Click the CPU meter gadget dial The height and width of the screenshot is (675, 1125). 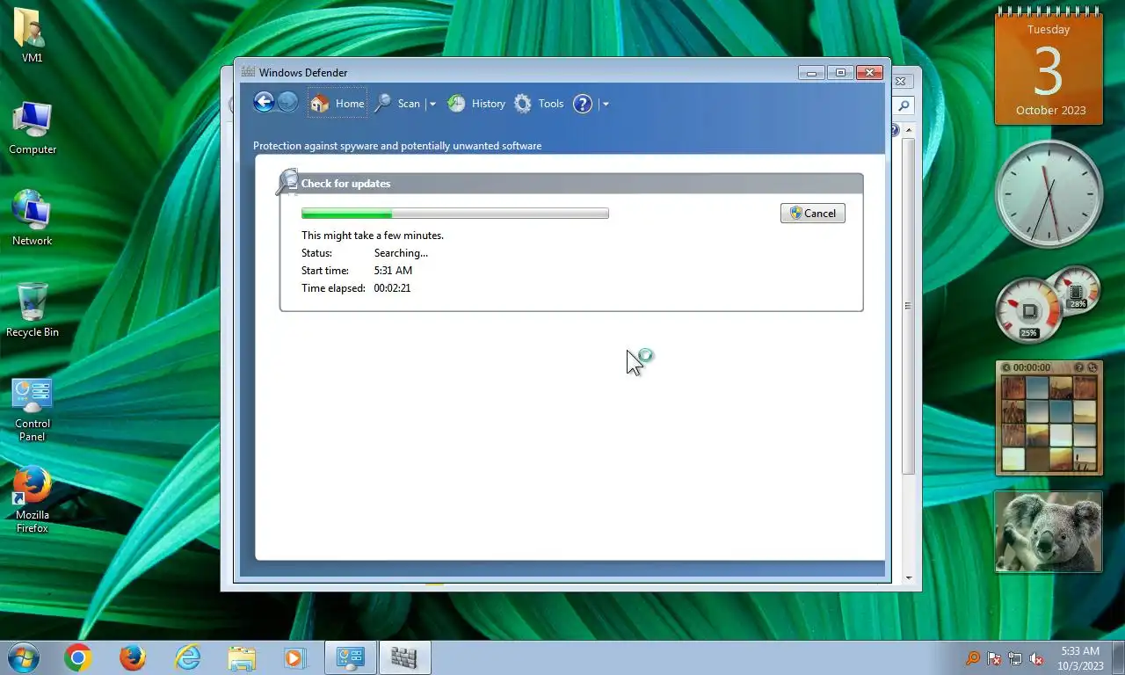click(x=1028, y=309)
